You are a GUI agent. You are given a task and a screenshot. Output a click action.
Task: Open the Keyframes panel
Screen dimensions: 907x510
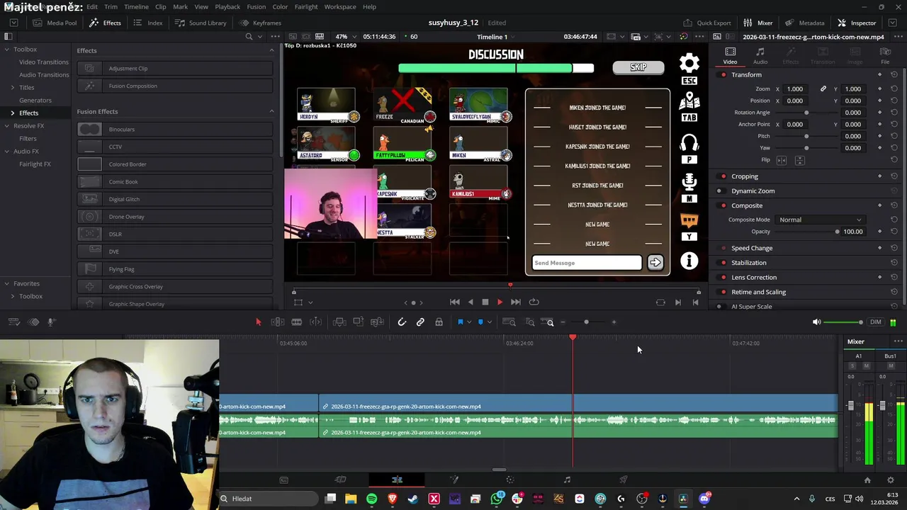pos(260,23)
